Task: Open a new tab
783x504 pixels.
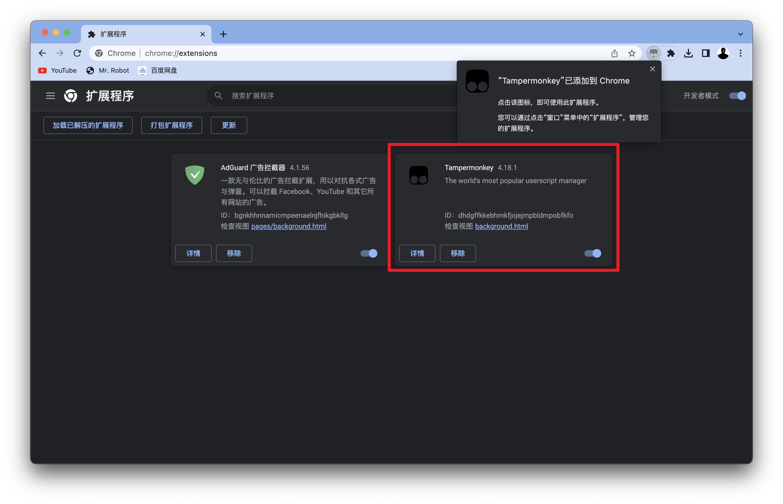Action: 223,34
